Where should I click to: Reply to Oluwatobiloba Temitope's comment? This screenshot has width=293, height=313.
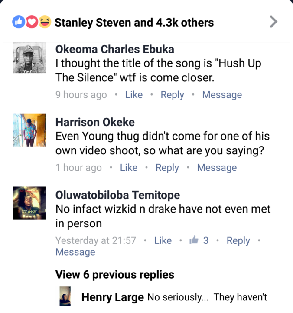coord(238,240)
